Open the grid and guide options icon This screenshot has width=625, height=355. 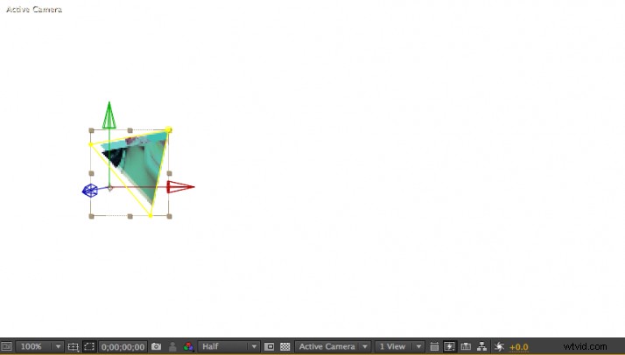click(x=73, y=346)
